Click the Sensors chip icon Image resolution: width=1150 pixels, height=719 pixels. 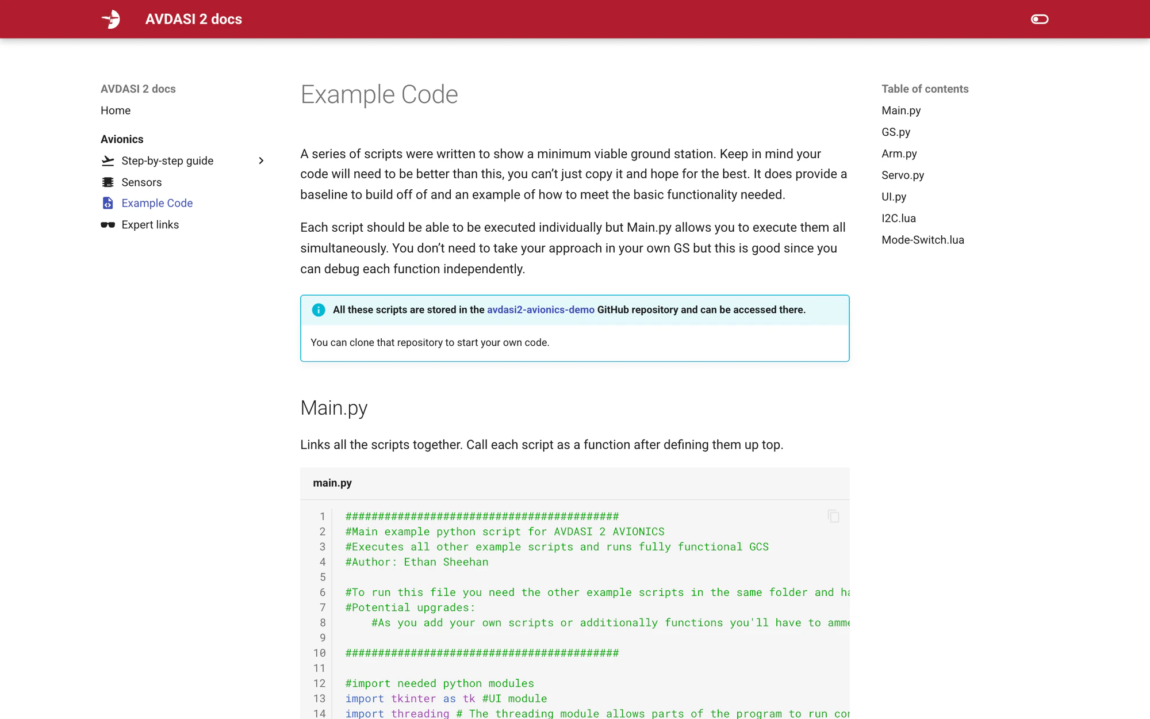point(108,182)
